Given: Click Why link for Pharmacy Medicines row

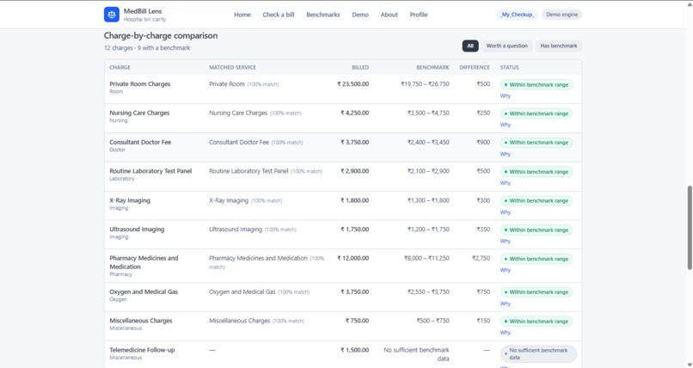Looking at the screenshot, I should point(506,270).
